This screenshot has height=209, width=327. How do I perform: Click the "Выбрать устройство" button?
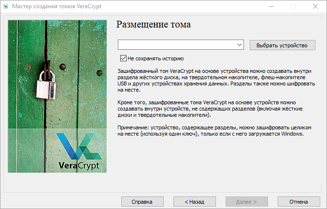click(x=283, y=45)
